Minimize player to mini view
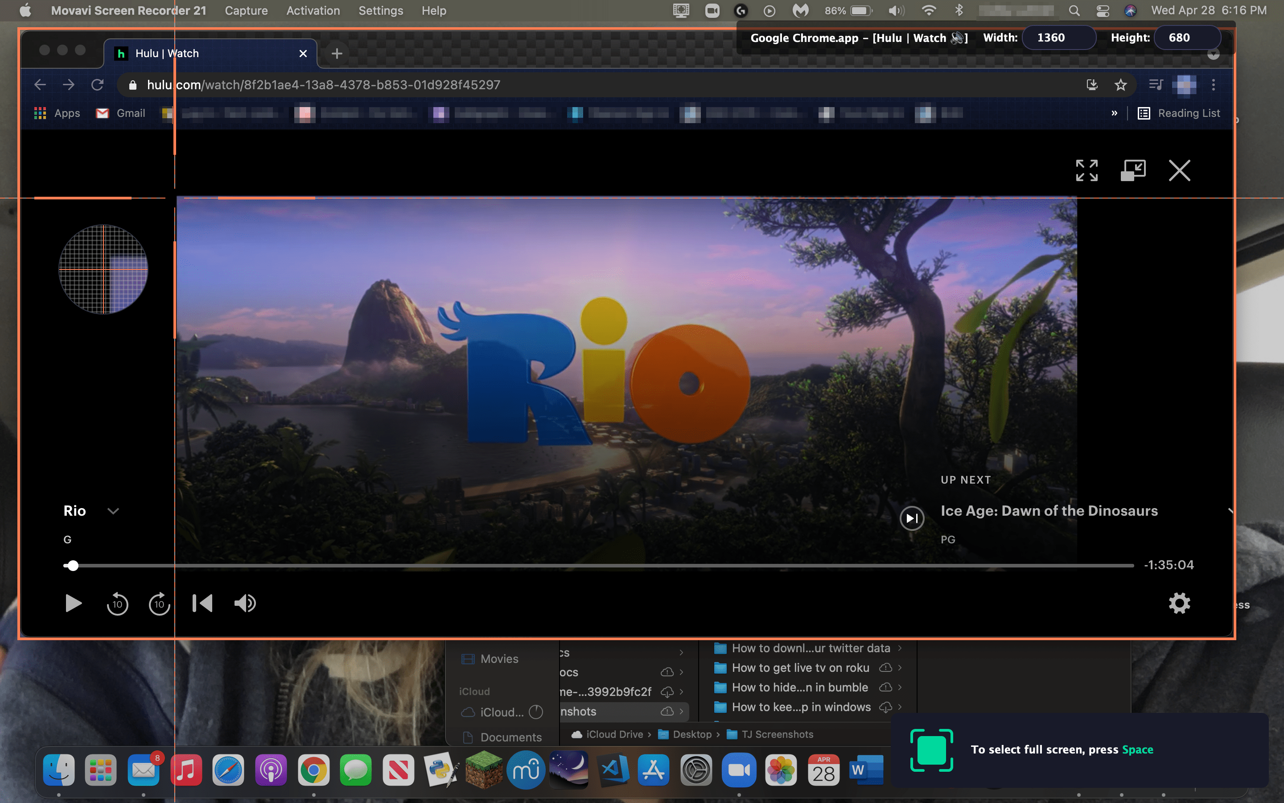Screen dimensions: 1284x803 [x=1133, y=170]
